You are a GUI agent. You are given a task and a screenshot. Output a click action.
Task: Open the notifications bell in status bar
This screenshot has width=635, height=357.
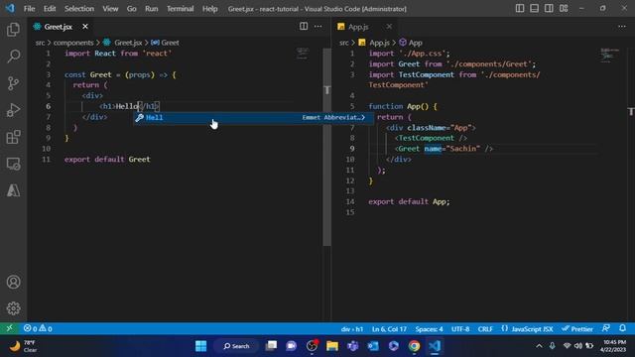[622, 328]
